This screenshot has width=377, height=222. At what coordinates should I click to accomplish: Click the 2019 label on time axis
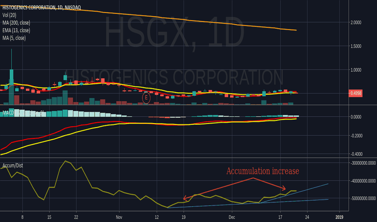[x=339, y=217]
